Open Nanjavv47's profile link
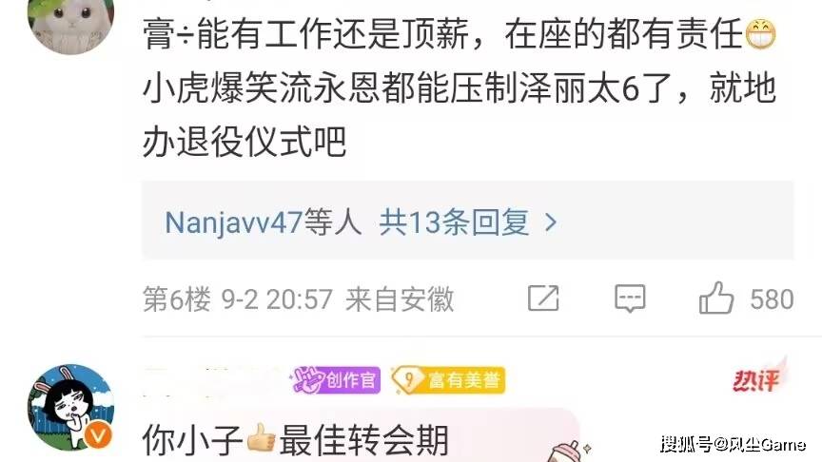This screenshot has height=462, width=822. tap(234, 222)
